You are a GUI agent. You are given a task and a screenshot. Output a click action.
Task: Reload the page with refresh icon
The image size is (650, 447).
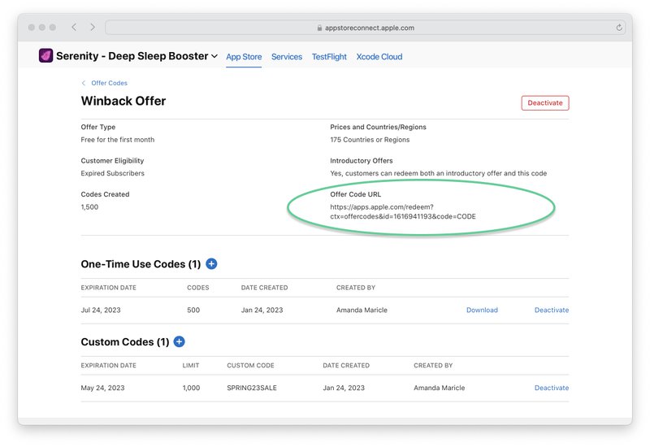click(x=619, y=28)
